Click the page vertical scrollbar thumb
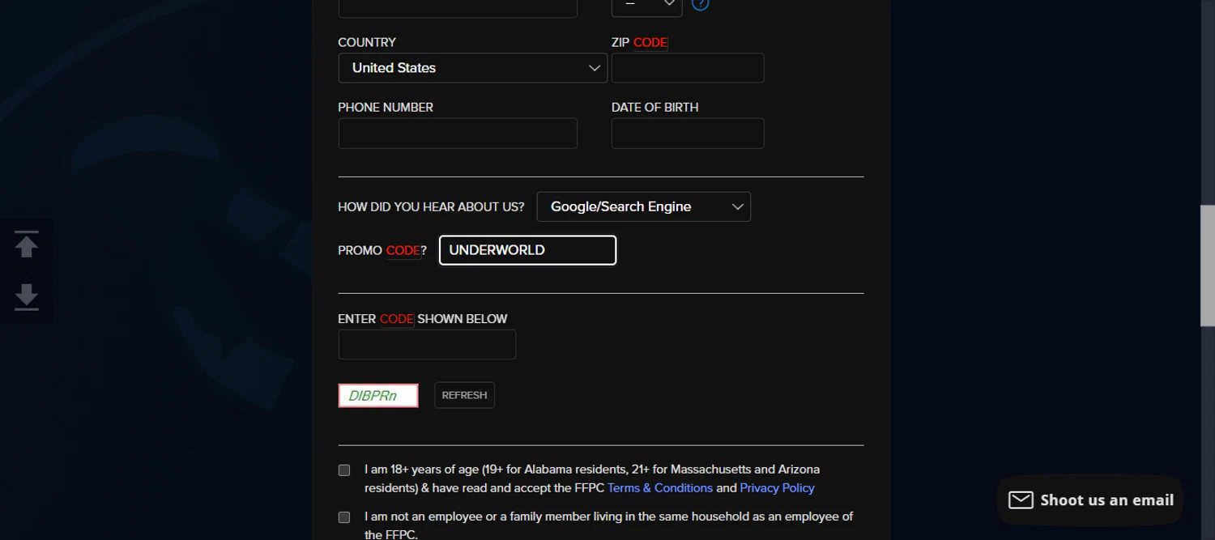The image size is (1215, 540). [x=1207, y=266]
